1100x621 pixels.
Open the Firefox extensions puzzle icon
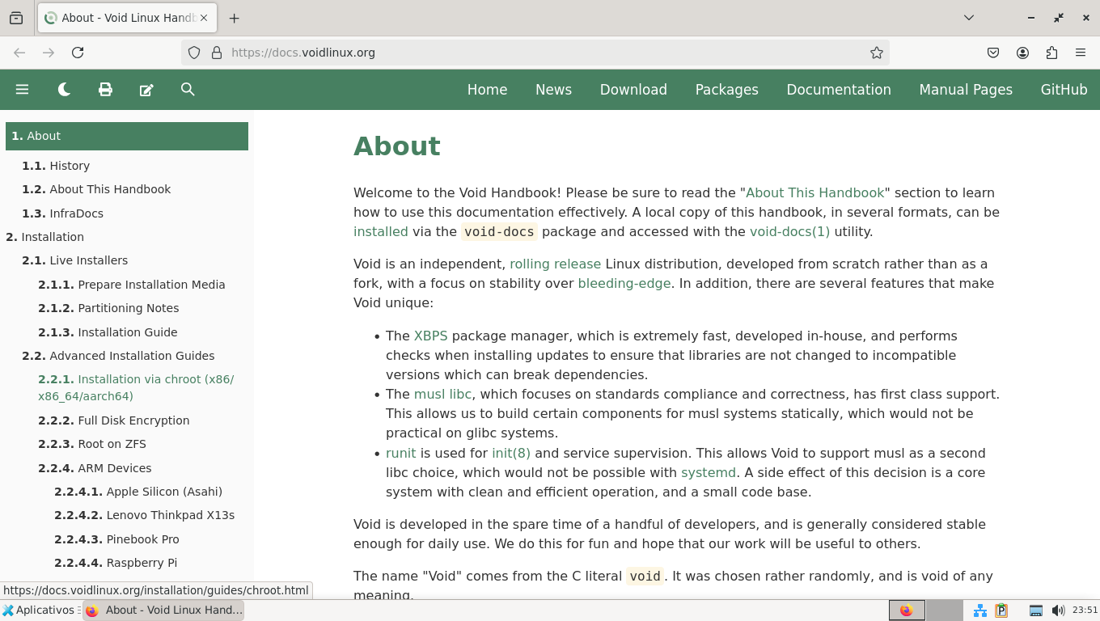point(1051,53)
